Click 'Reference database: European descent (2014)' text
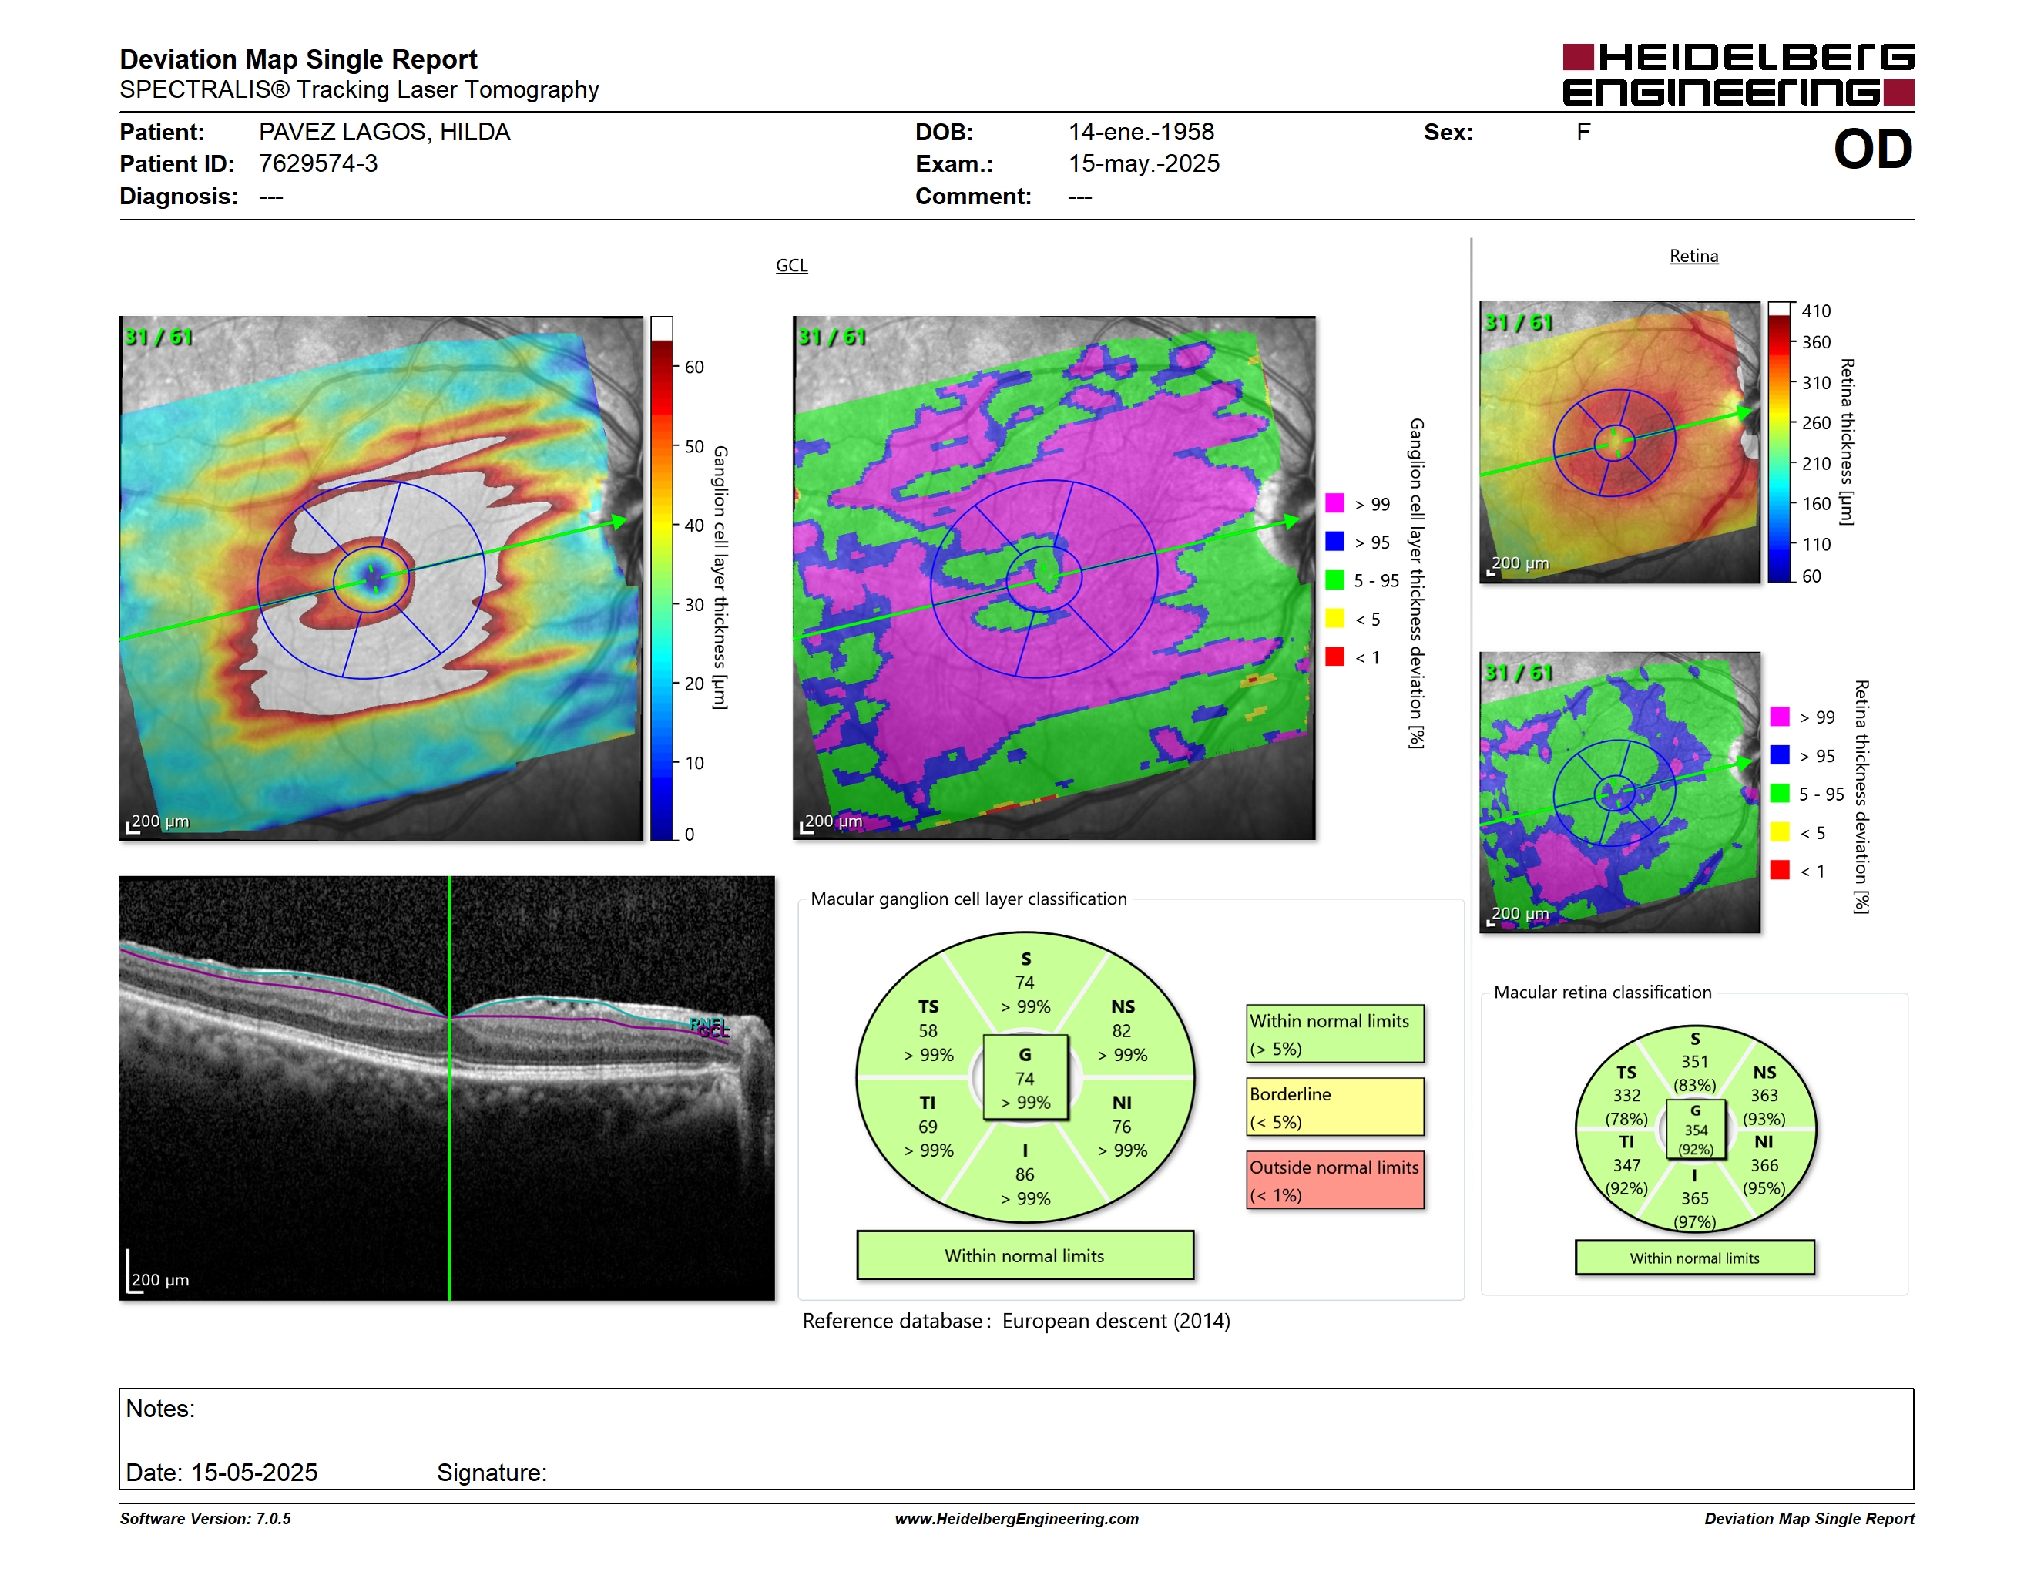The image size is (2034, 1572). point(1016,1321)
